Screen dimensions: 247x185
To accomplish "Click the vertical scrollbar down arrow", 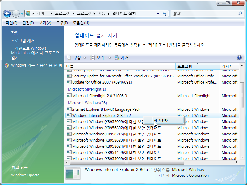I will (x=242, y=157).
